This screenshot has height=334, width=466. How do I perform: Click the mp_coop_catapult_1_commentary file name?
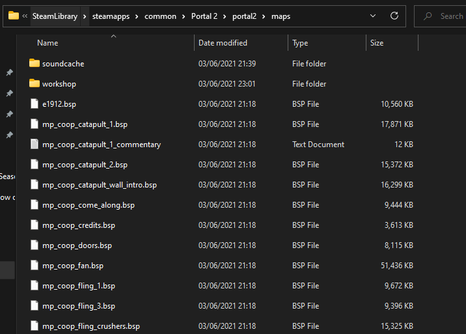[x=102, y=145]
